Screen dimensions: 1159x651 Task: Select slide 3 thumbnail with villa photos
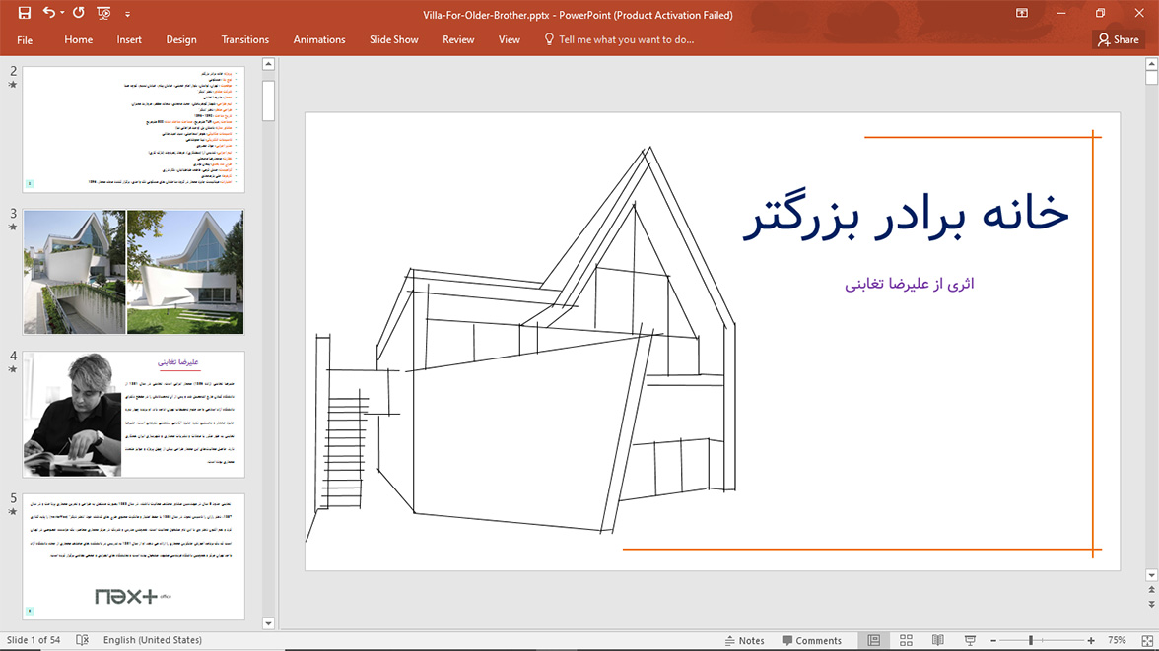tap(133, 272)
